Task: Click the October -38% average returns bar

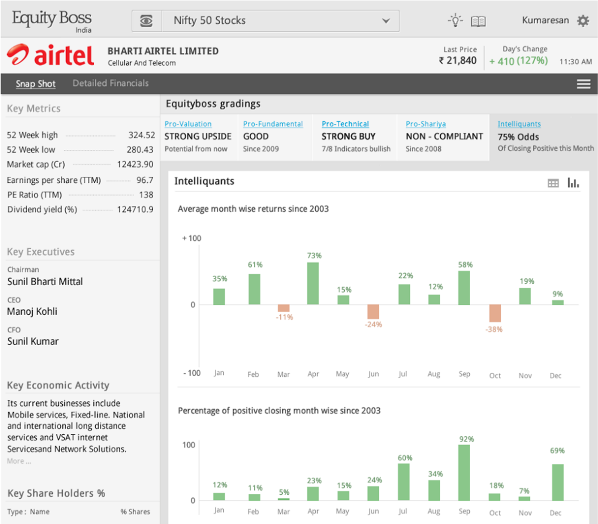Action: point(495,313)
